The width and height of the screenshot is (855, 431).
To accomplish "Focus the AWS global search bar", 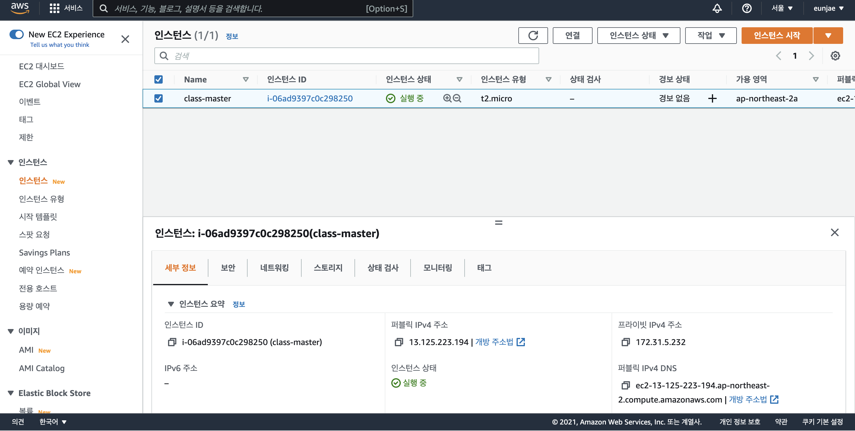I will [x=253, y=8].
